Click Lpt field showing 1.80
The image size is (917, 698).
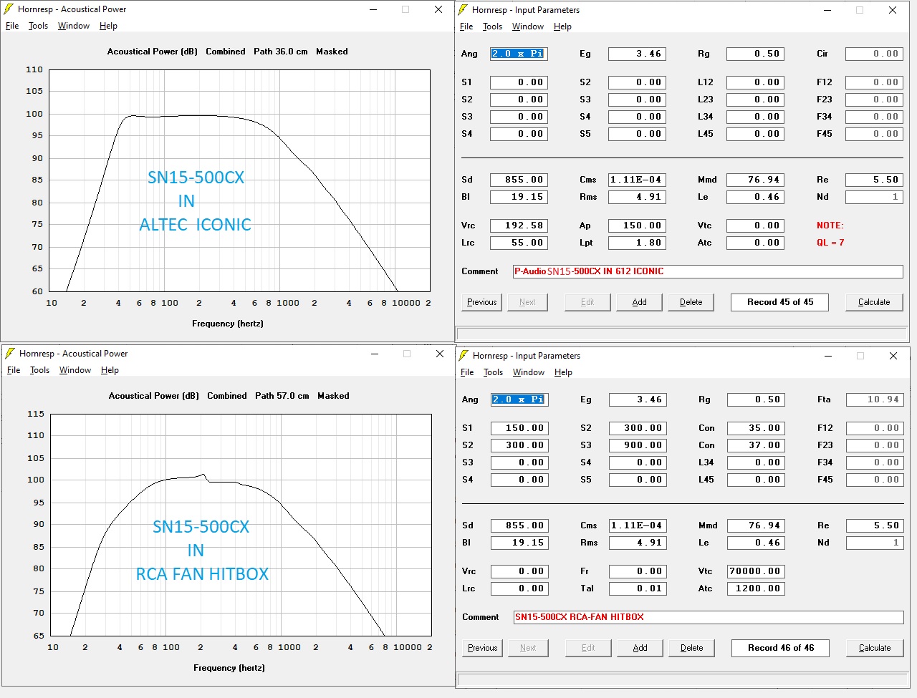coord(637,243)
